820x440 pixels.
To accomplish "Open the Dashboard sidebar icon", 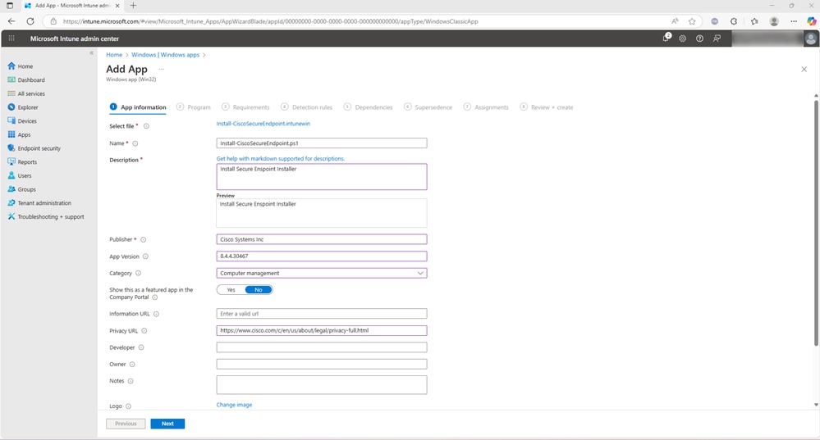I will tap(11, 79).
